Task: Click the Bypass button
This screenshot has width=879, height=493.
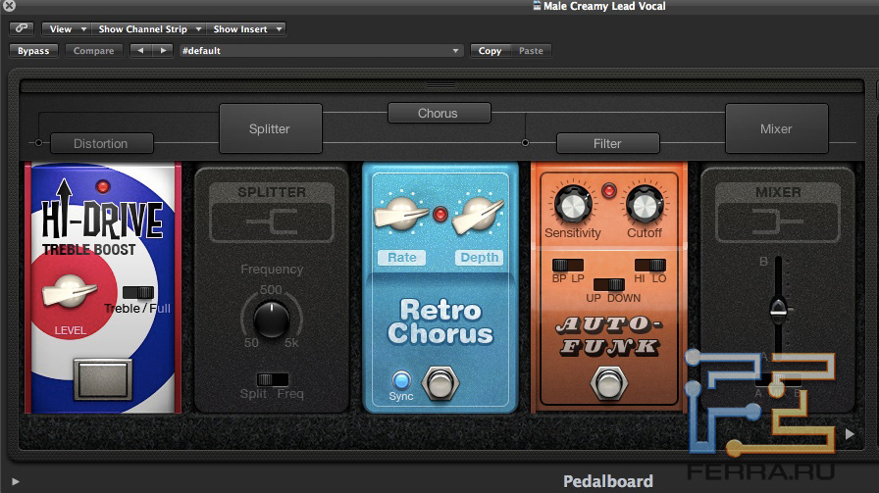Action: coord(33,51)
